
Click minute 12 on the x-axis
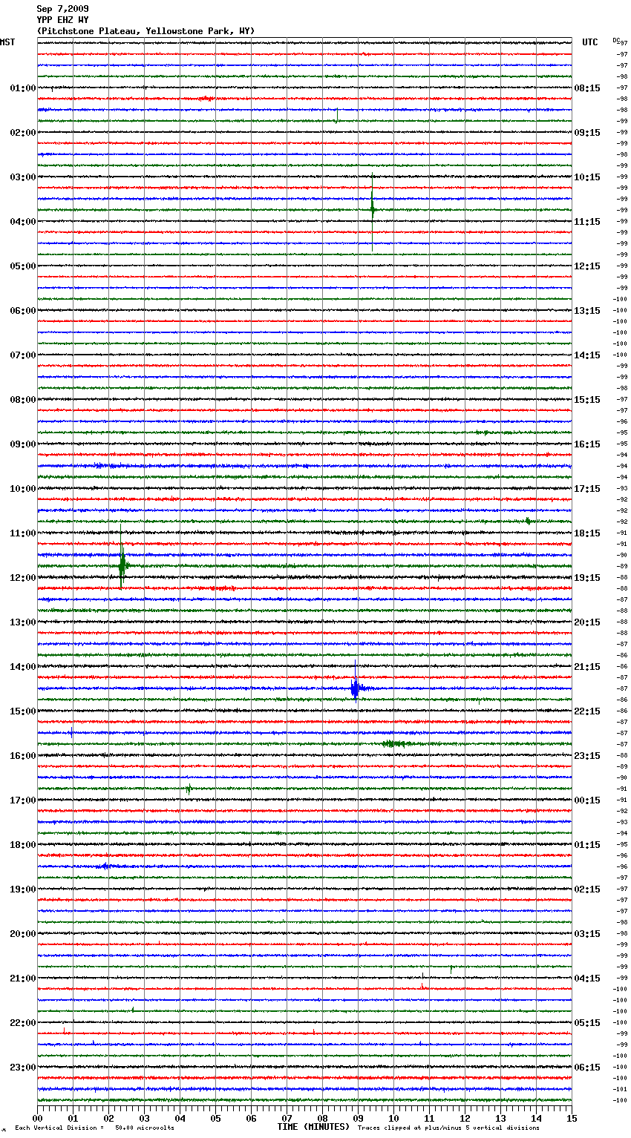(x=465, y=1118)
